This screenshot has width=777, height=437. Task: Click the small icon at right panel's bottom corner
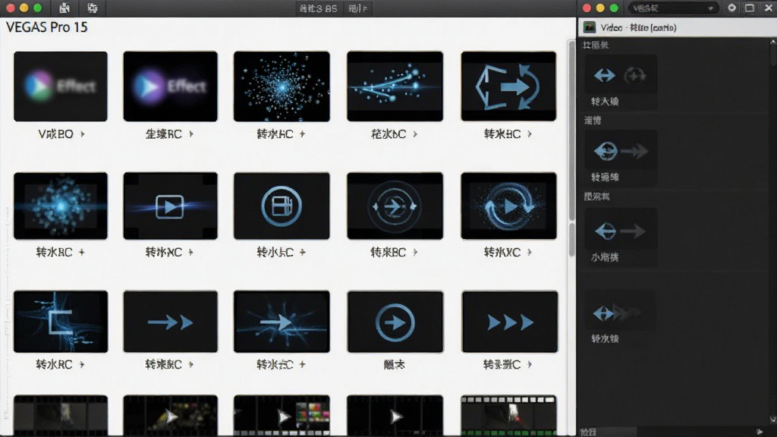759,432
